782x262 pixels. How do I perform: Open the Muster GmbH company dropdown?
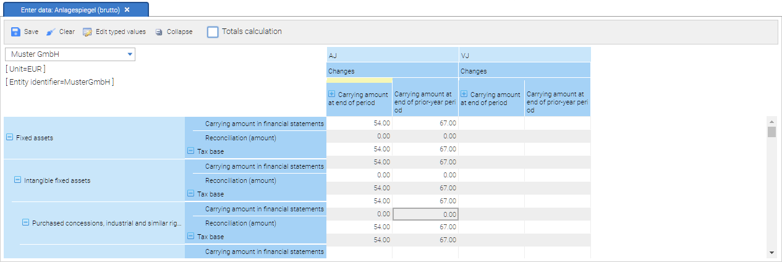[x=130, y=54]
